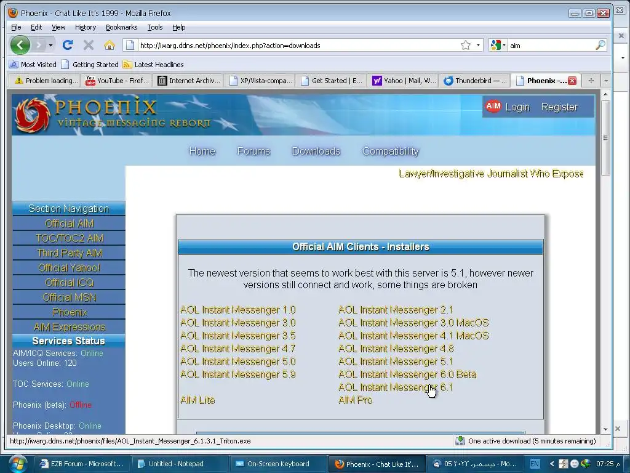630x473 pixels.
Task: Select Phoenix in the section navigation
Action: click(69, 312)
